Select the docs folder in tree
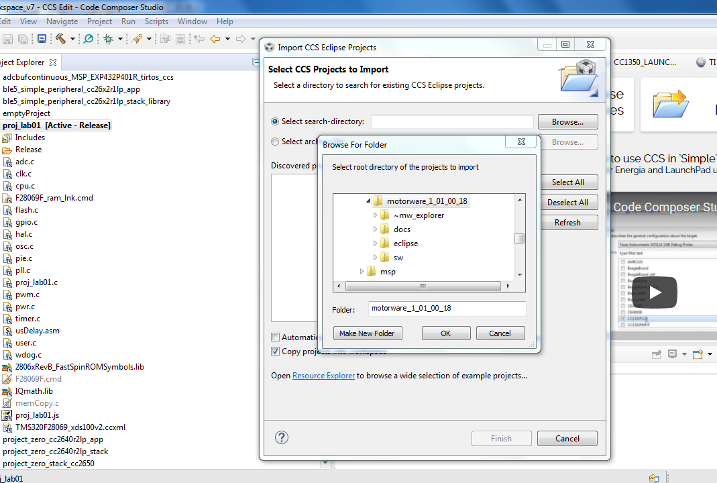This screenshot has width=717, height=483. [x=402, y=229]
